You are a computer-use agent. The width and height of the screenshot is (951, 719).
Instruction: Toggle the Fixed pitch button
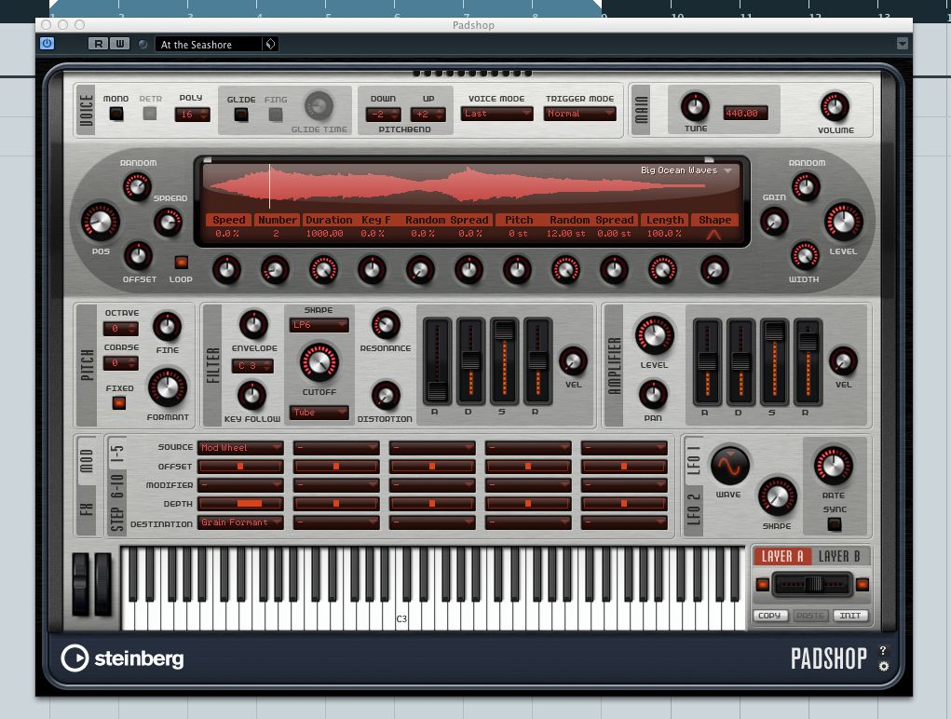[x=119, y=402]
